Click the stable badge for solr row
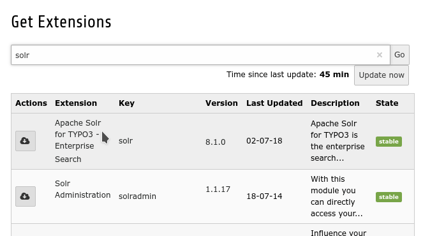Image resolution: width=423 pixels, height=236 pixels. [x=389, y=142]
